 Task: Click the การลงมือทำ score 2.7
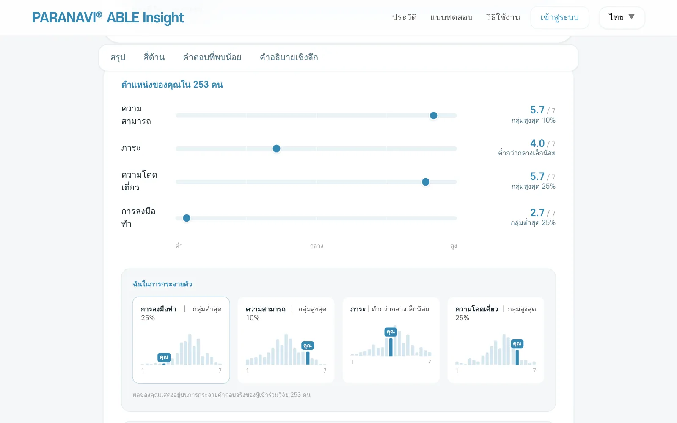pos(537,213)
